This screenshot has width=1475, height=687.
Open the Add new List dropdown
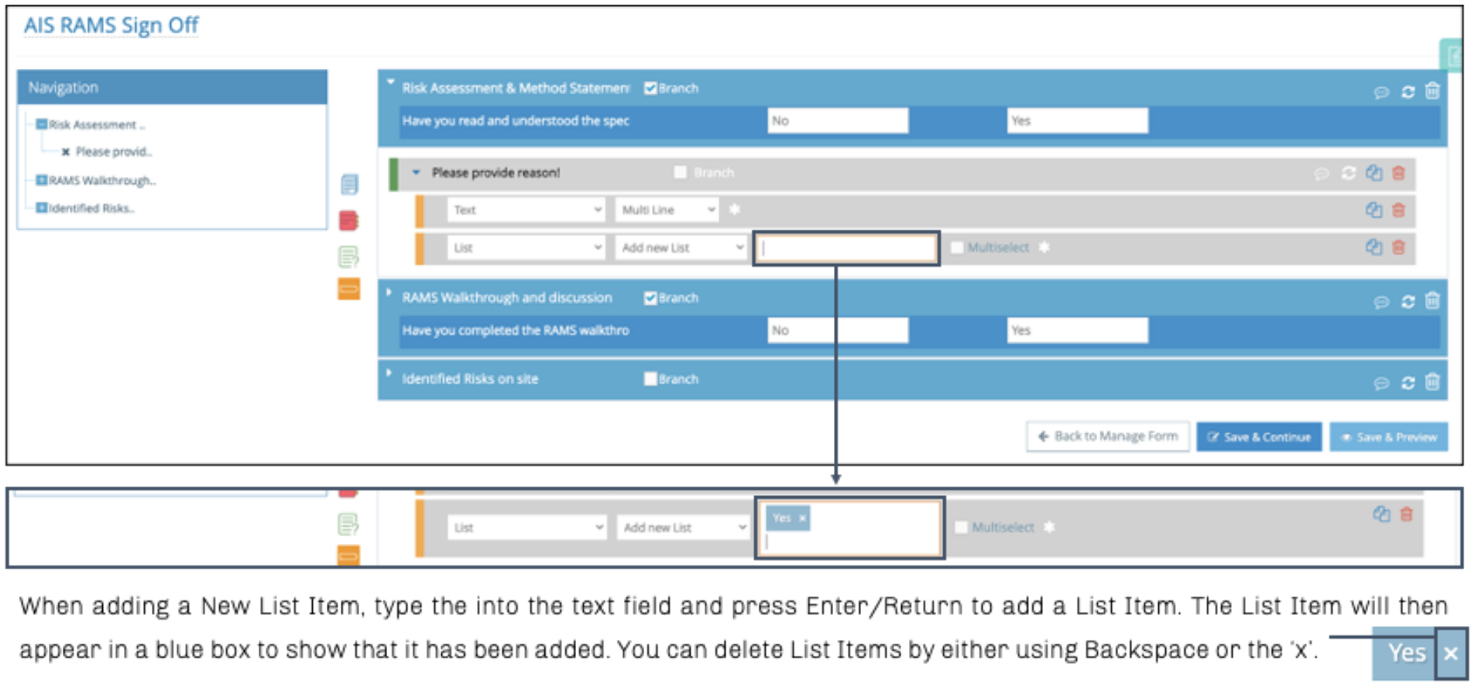(681, 248)
